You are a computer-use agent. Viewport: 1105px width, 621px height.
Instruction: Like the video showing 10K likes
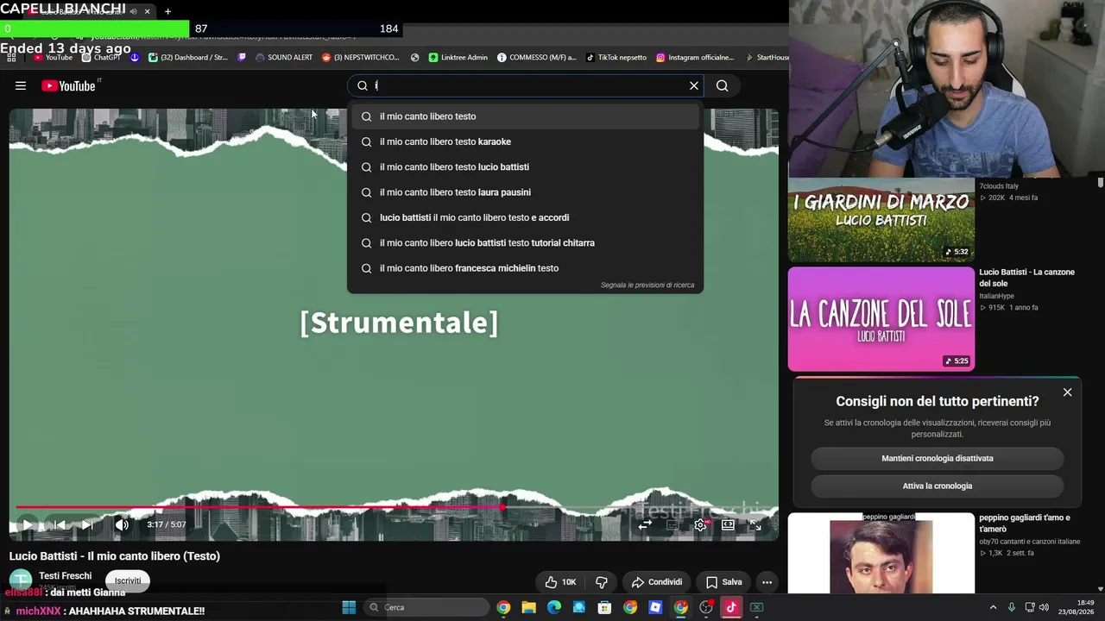coord(560,582)
